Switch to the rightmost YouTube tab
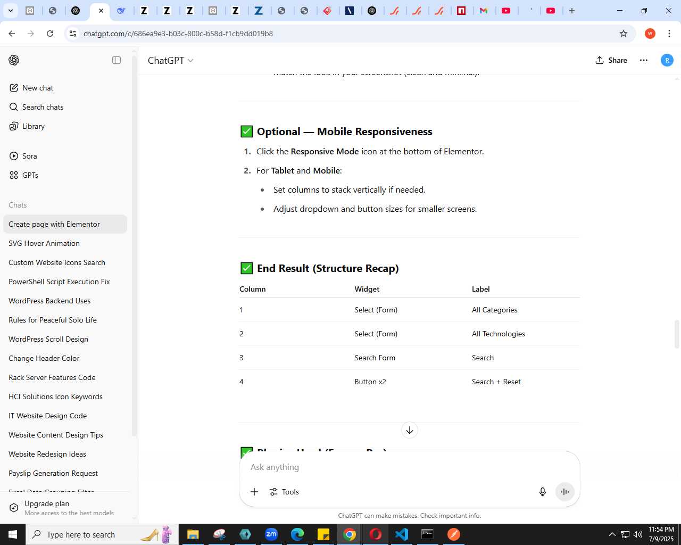 551,11
